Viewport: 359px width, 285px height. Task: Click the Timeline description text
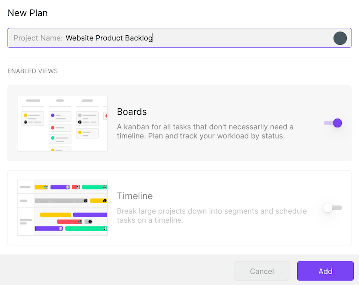point(212,215)
